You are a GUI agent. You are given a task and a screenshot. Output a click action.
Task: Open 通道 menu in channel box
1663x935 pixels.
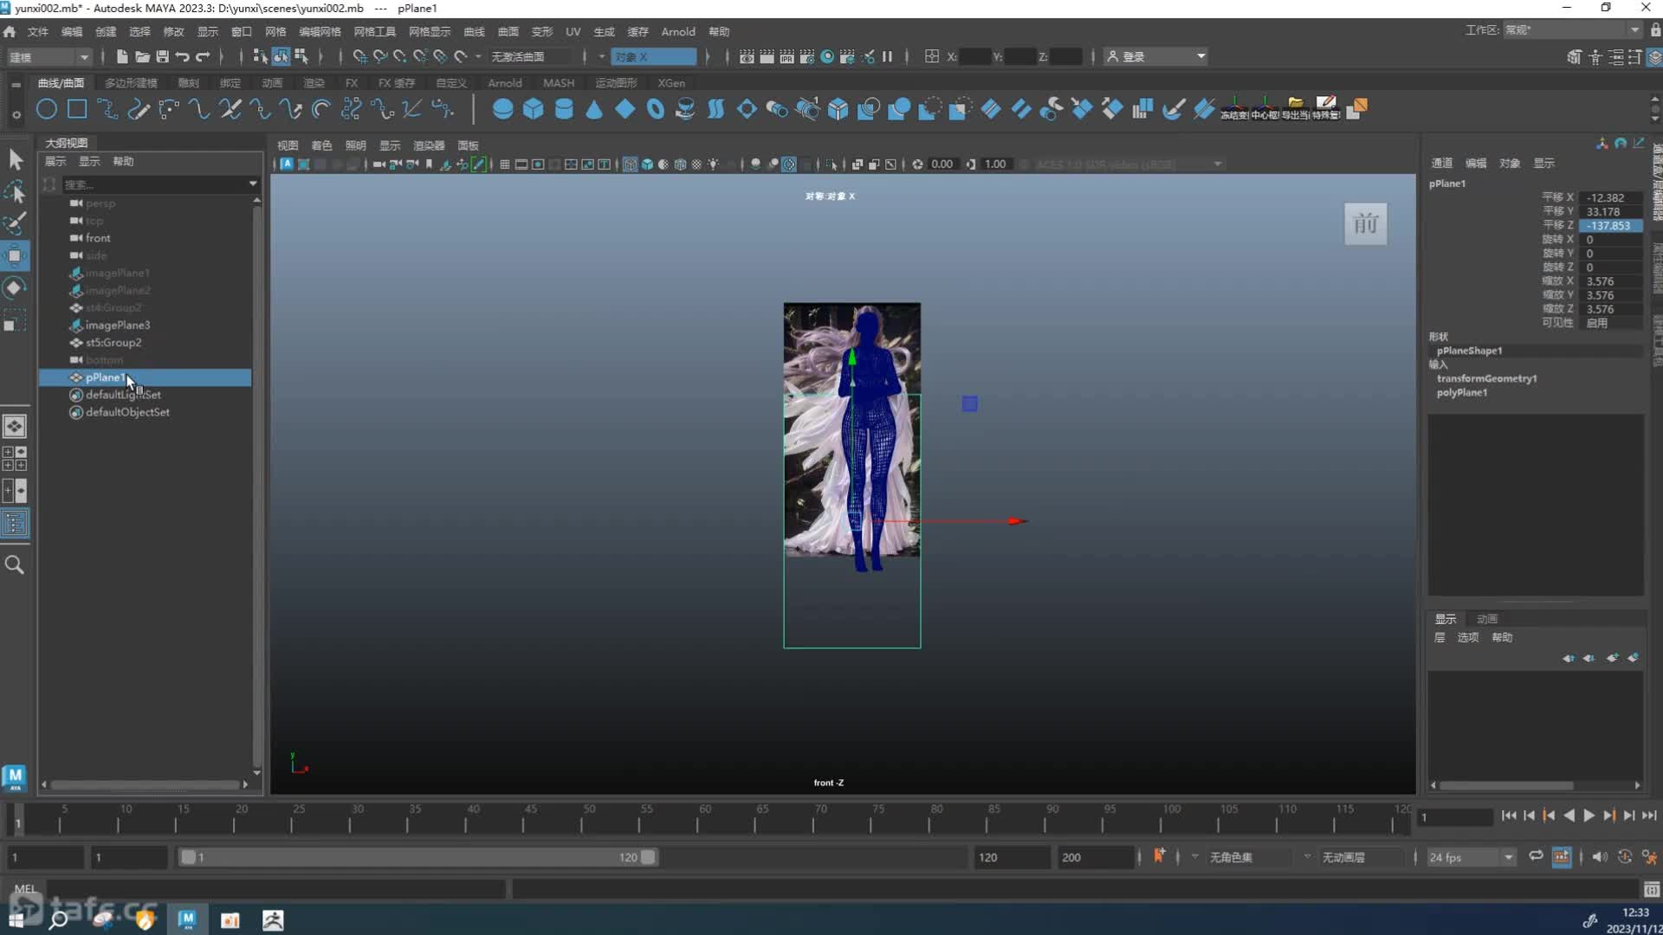click(x=1441, y=163)
